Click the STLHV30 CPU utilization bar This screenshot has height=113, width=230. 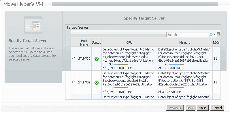(x=121, y=64)
